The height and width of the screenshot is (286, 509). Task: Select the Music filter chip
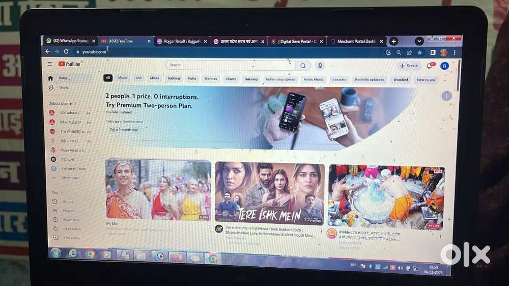tap(123, 78)
